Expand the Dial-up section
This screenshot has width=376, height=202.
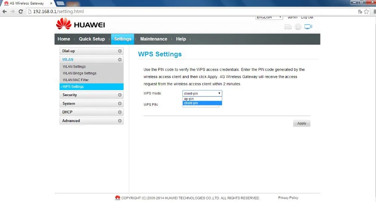click(x=91, y=51)
